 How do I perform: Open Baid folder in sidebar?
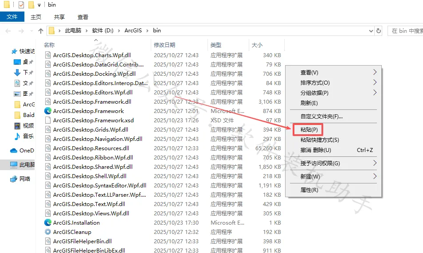point(24,115)
